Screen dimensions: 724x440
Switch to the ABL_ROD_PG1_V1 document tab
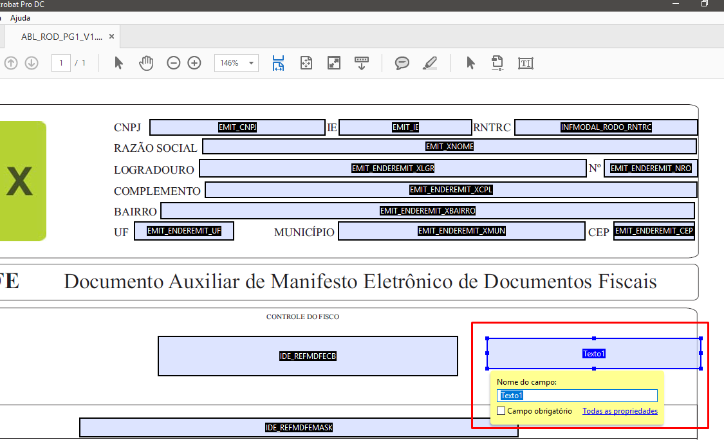click(x=61, y=37)
